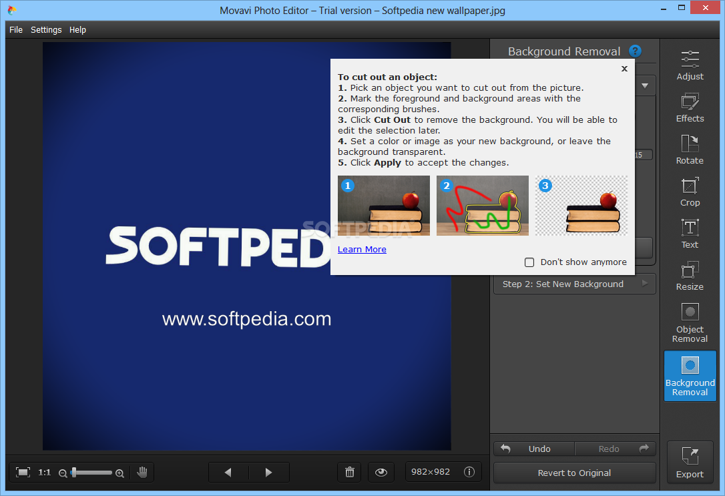Open the File menu
Viewport: 725px width, 496px height.
click(16, 29)
